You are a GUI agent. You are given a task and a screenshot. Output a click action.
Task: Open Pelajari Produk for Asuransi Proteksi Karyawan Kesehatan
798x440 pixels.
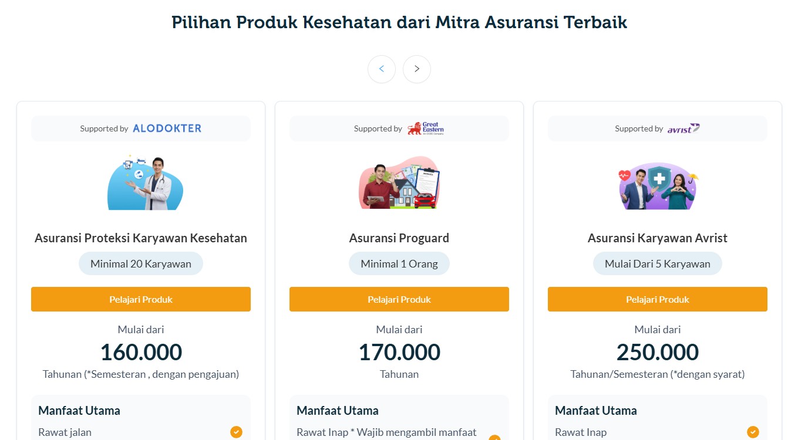[x=141, y=299]
